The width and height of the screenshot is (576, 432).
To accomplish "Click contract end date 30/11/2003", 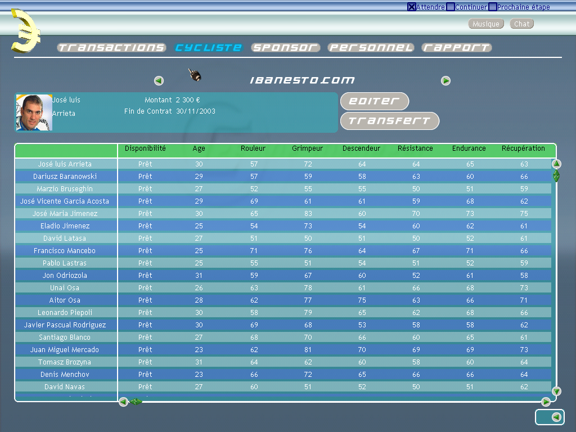I will click(196, 111).
